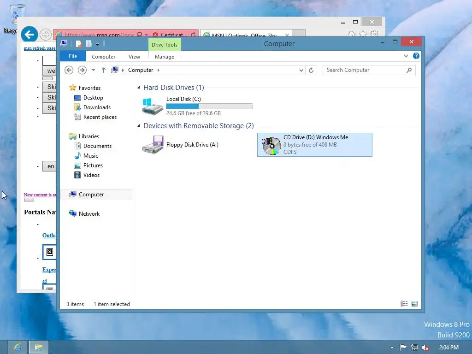Click the Local Disk (C:) capacity bar

tap(210, 106)
